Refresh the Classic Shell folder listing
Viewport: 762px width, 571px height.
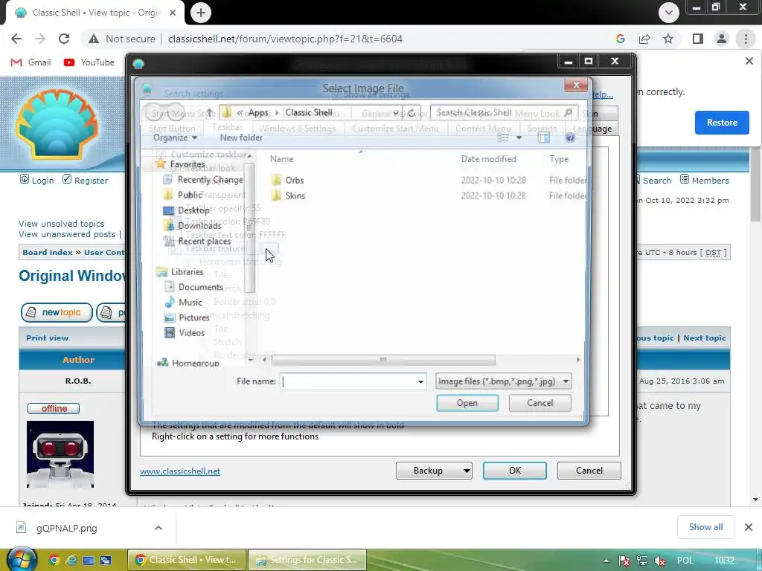pos(412,113)
